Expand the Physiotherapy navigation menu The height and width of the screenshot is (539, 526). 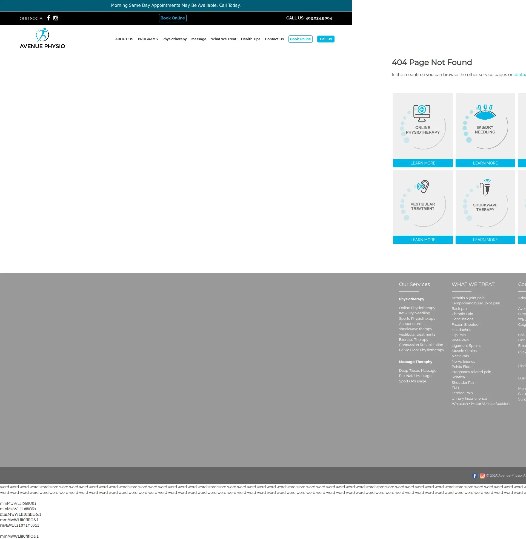174,39
